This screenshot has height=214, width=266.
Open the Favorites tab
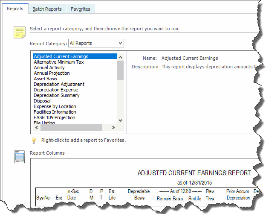(x=80, y=9)
